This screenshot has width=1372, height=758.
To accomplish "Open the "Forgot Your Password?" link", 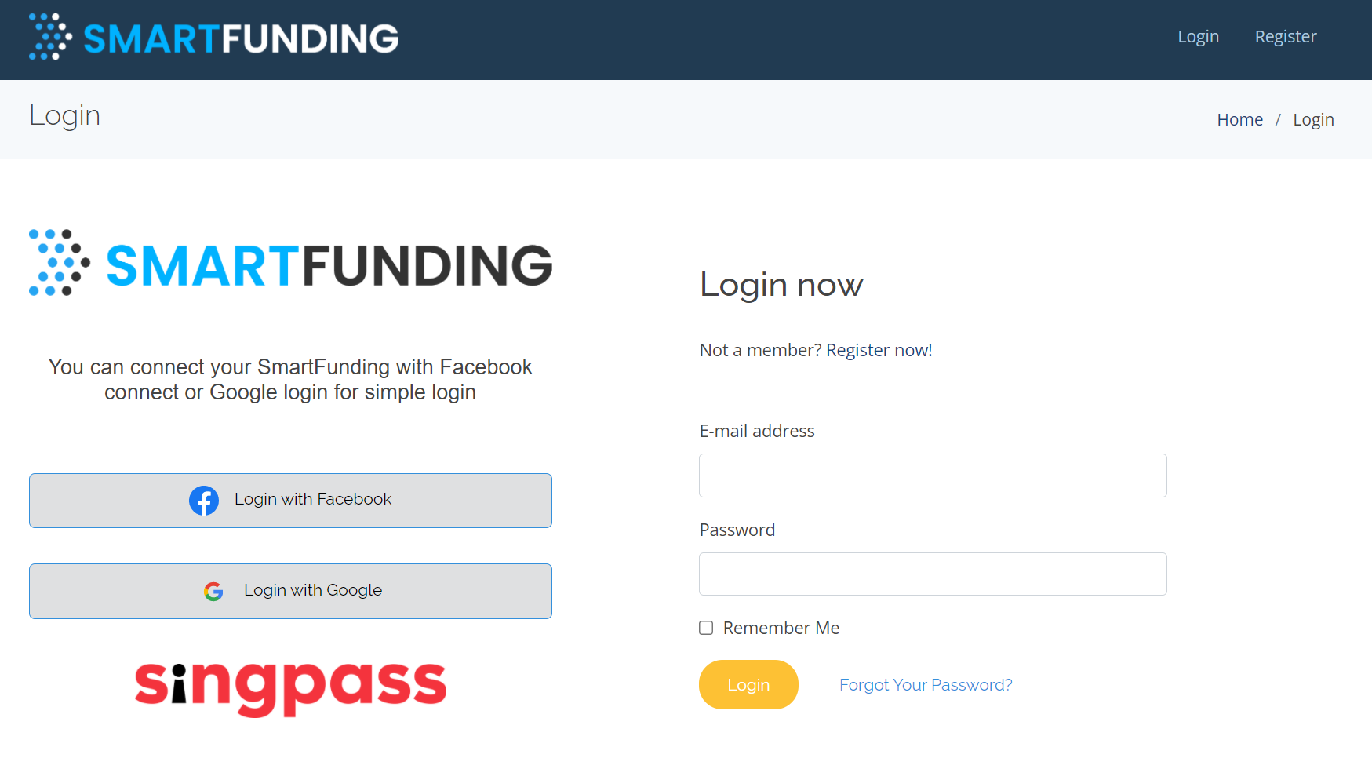I will click(926, 685).
